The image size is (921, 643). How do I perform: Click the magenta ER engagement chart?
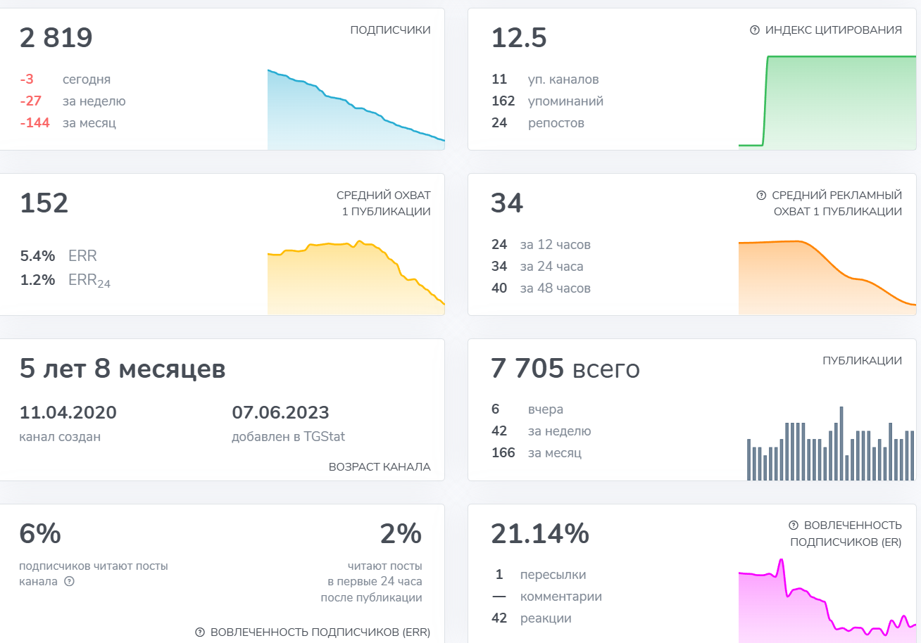[x=827, y=600]
